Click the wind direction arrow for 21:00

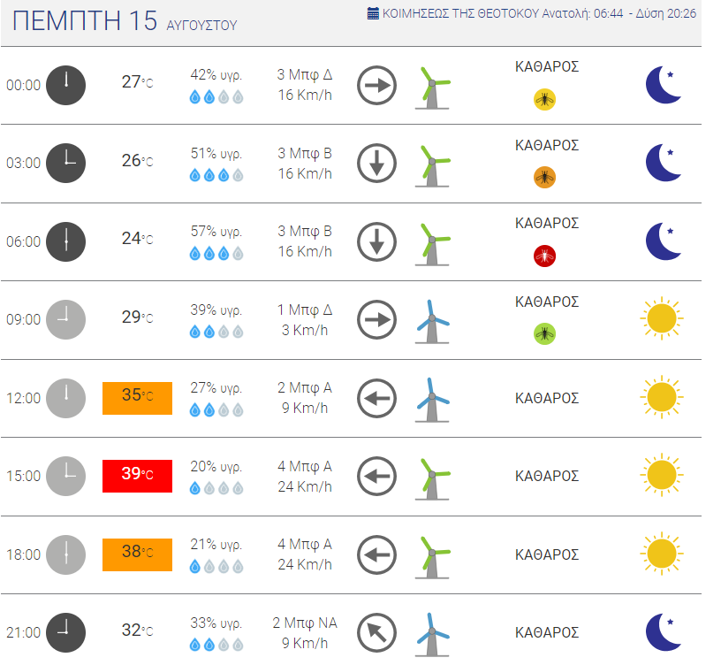point(376,633)
